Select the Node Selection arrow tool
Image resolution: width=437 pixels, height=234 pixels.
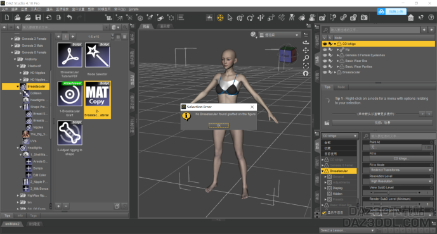tap(230, 18)
